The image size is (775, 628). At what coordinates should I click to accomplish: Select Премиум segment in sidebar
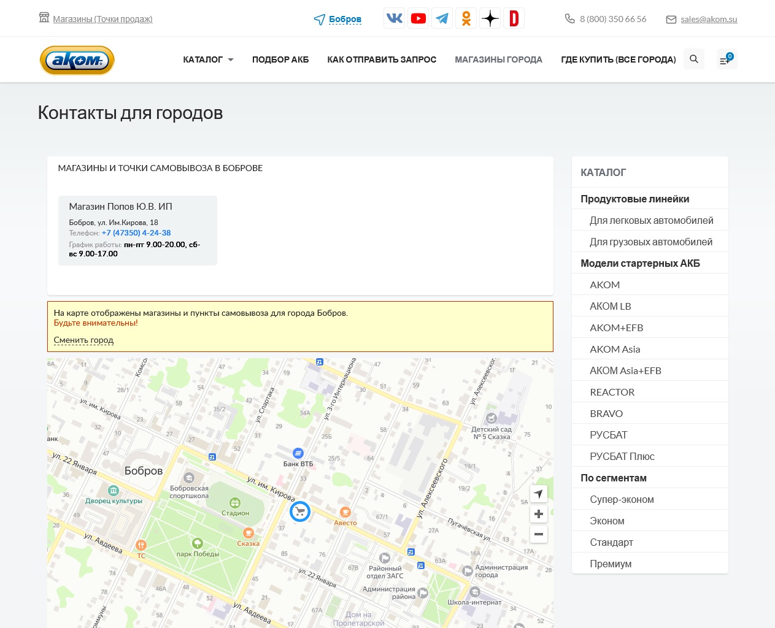click(x=611, y=564)
